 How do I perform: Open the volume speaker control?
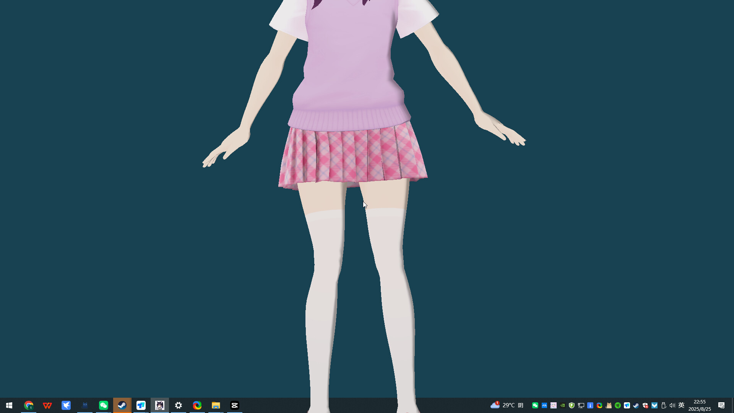(x=672, y=405)
